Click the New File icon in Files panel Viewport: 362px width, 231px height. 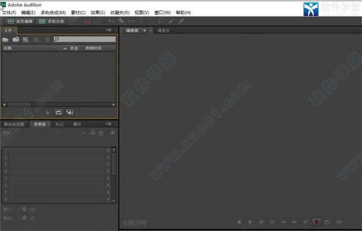[x=25, y=40]
